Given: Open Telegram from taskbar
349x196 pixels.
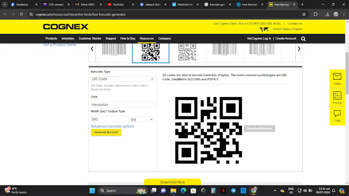Looking at the screenshot, I should pyautogui.click(x=233, y=191).
